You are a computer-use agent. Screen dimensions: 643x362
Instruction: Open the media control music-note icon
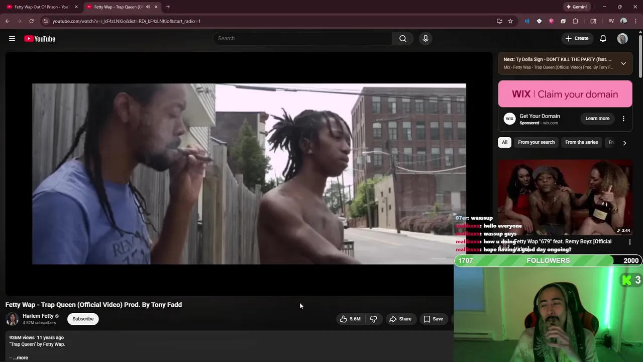611,21
